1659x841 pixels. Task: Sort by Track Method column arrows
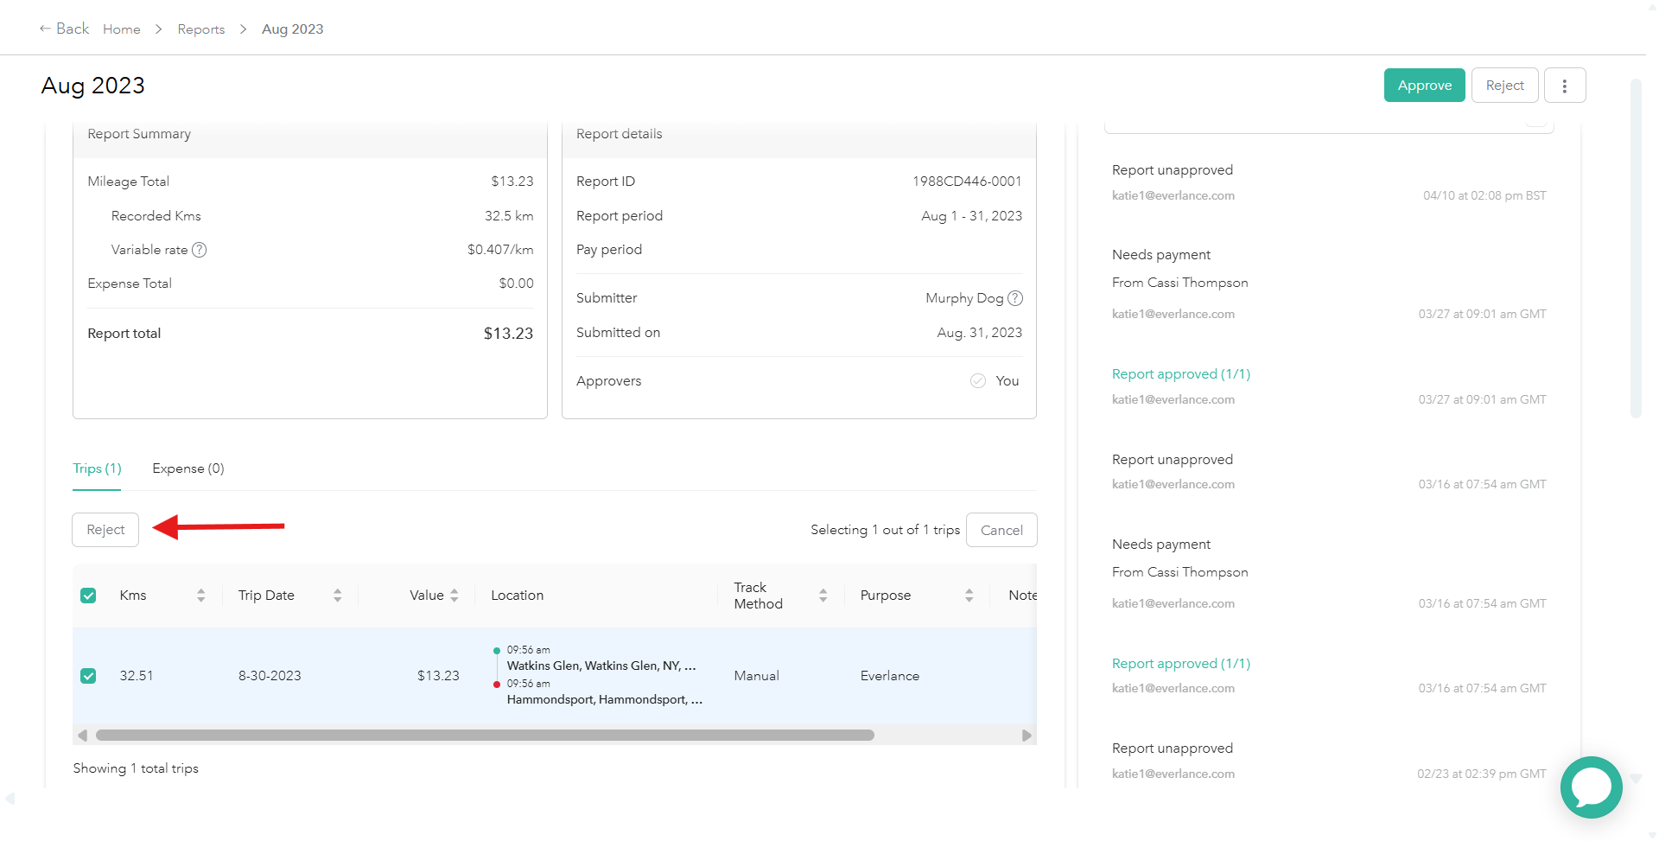(x=823, y=596)
